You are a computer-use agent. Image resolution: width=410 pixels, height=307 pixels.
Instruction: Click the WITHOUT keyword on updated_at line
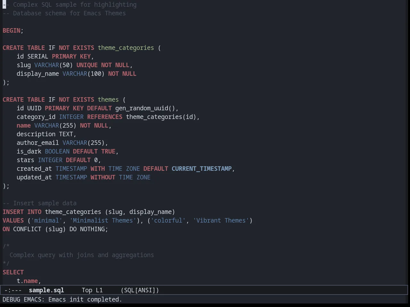[x=103, y=177]
